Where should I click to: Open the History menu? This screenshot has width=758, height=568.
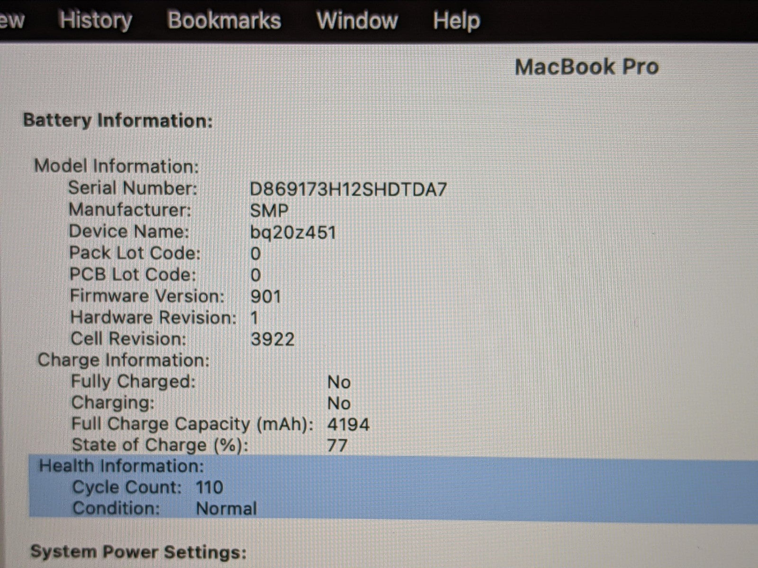pos(95,20)
